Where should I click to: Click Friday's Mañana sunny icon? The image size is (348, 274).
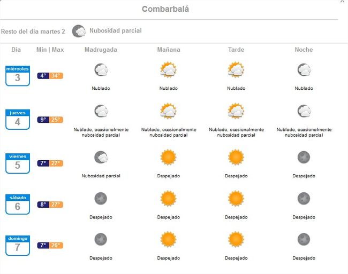168,158
